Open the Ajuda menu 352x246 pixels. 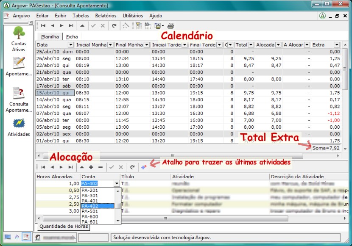[156, 16]
